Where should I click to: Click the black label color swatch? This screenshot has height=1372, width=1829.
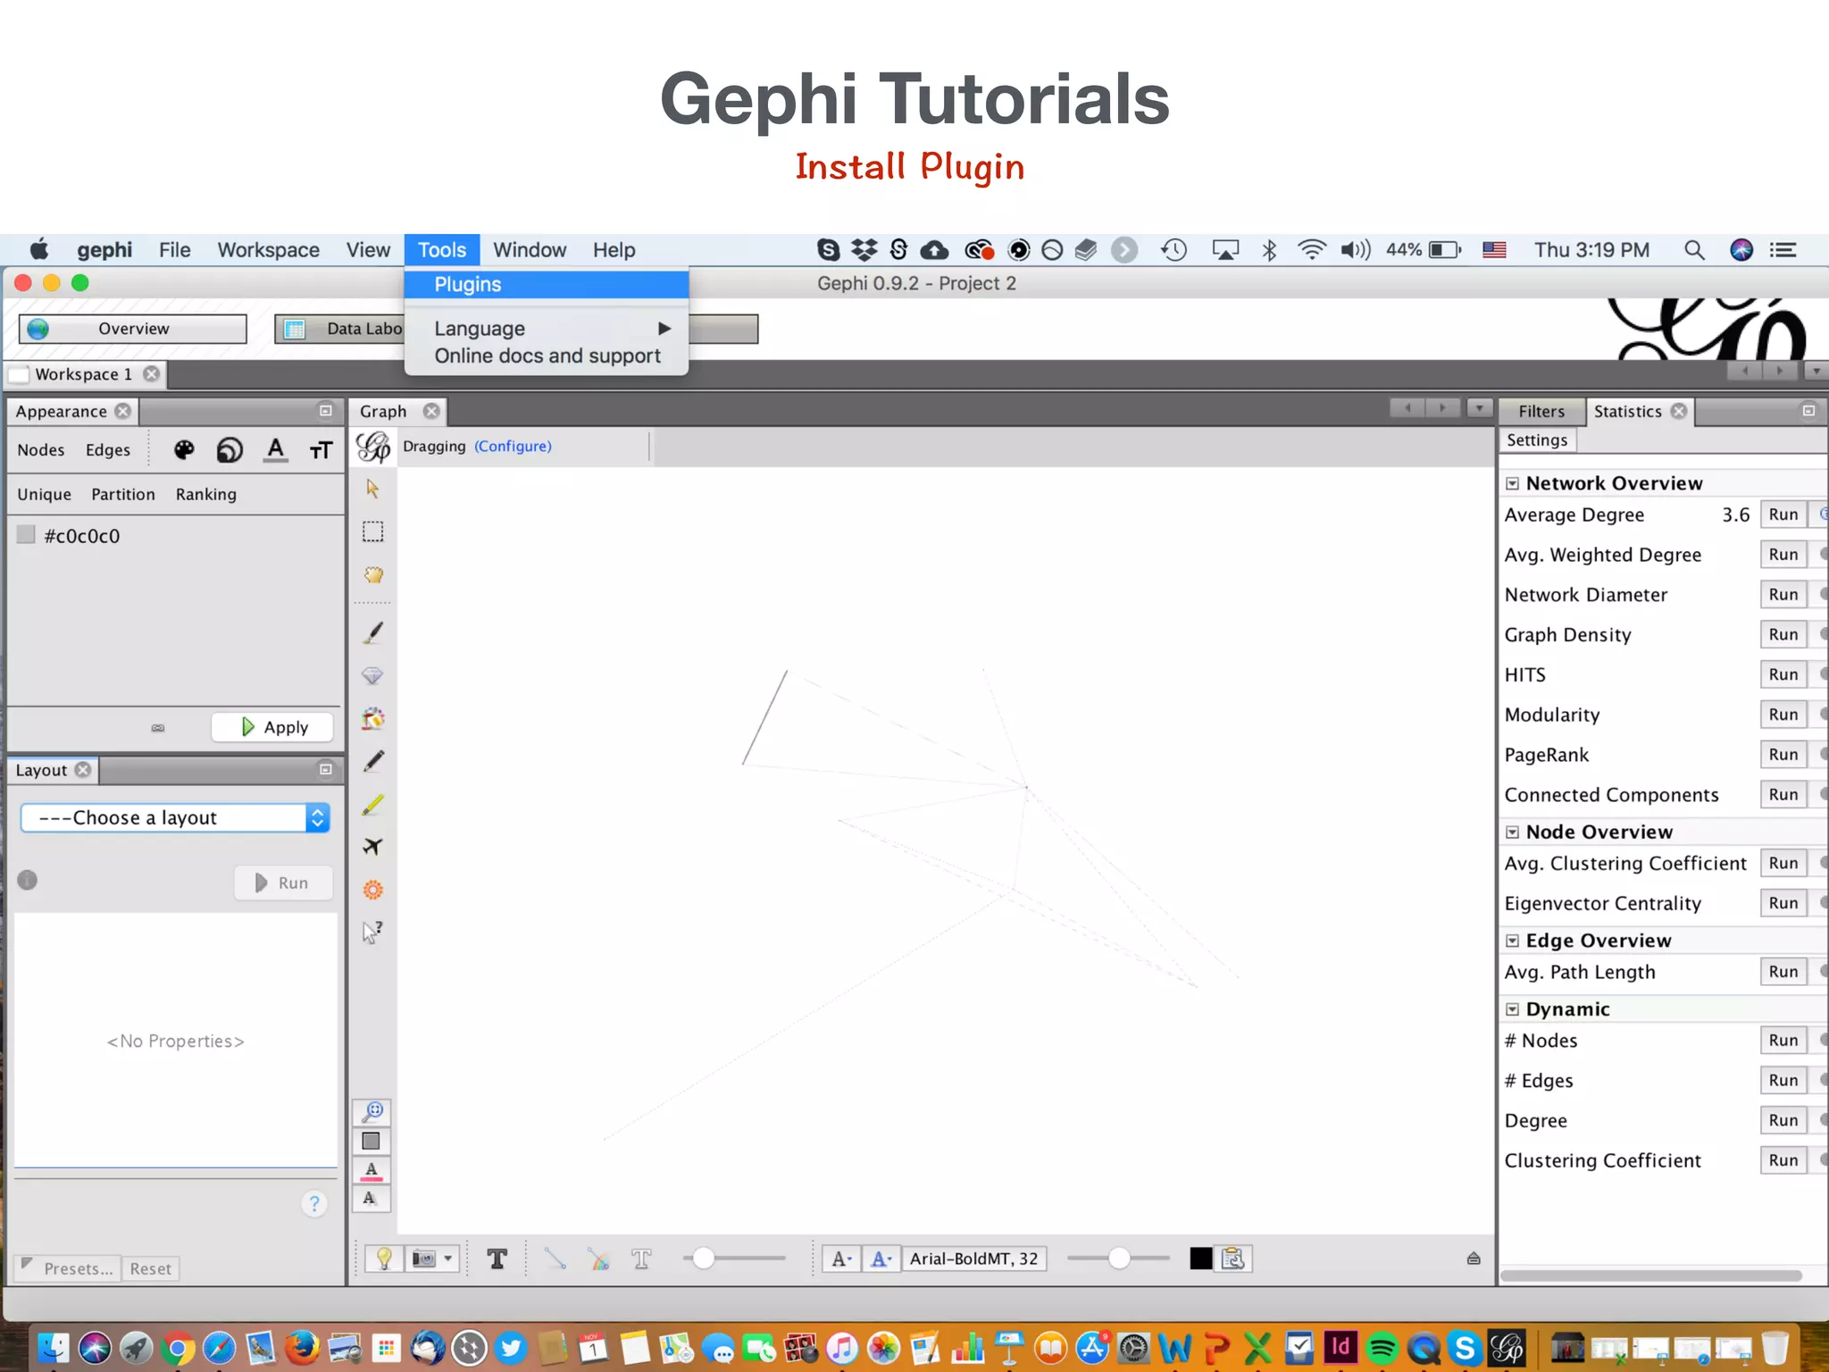[1200, 1259]
